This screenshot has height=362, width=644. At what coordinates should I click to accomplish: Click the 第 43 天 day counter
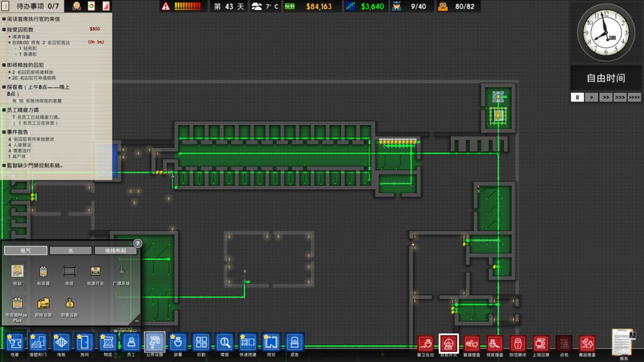[x=229, y=6]
